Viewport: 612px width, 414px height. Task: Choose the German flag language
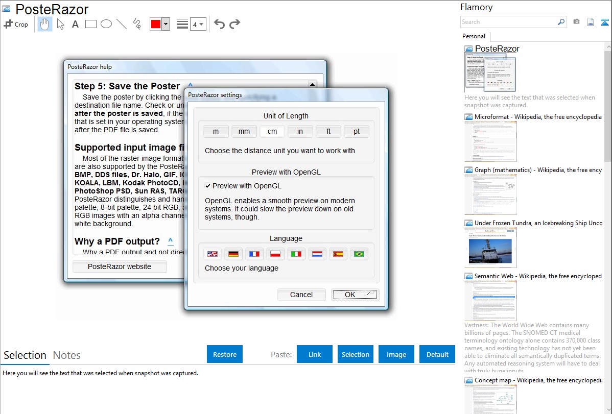coord(233,254)
